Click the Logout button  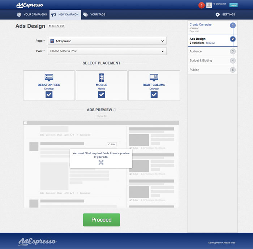233,5
